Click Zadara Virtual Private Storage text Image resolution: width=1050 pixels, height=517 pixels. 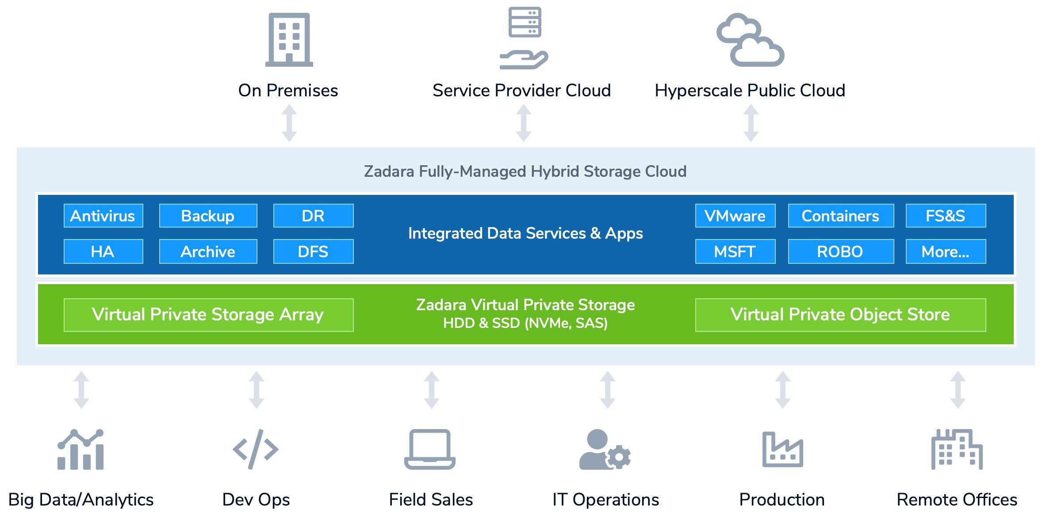(x=525, y=305)
